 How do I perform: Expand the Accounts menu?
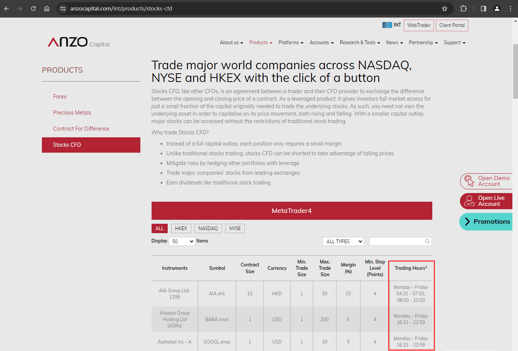(322, 43)
